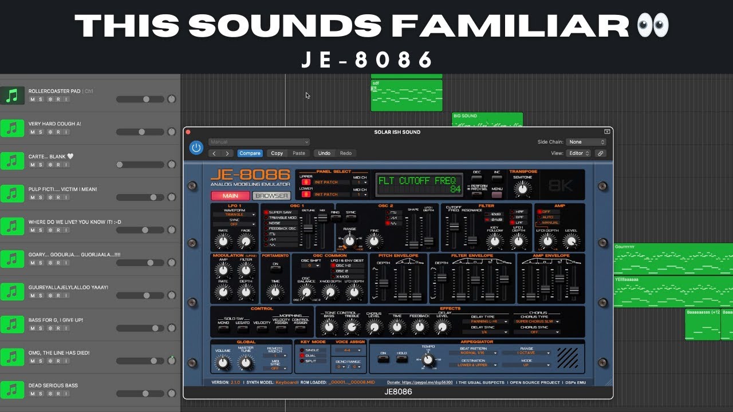The image size is (733, 412).
Task: Click the Copy button
Action: pyautogui.click(x=277, y=153)
